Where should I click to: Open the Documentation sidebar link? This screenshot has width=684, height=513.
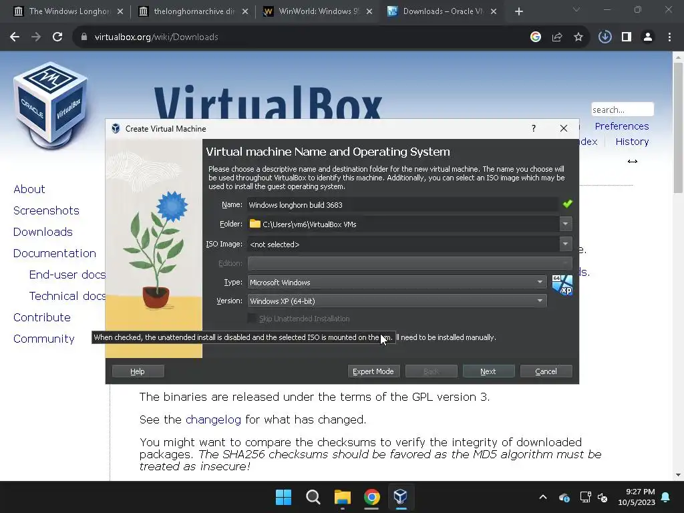pyautogui.click(x=55, y=253)
